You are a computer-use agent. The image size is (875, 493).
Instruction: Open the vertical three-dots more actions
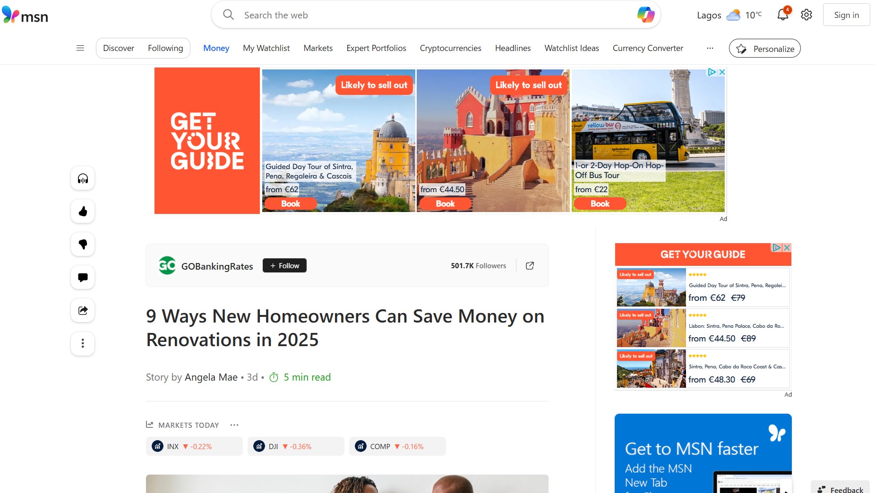pos(83,344)
